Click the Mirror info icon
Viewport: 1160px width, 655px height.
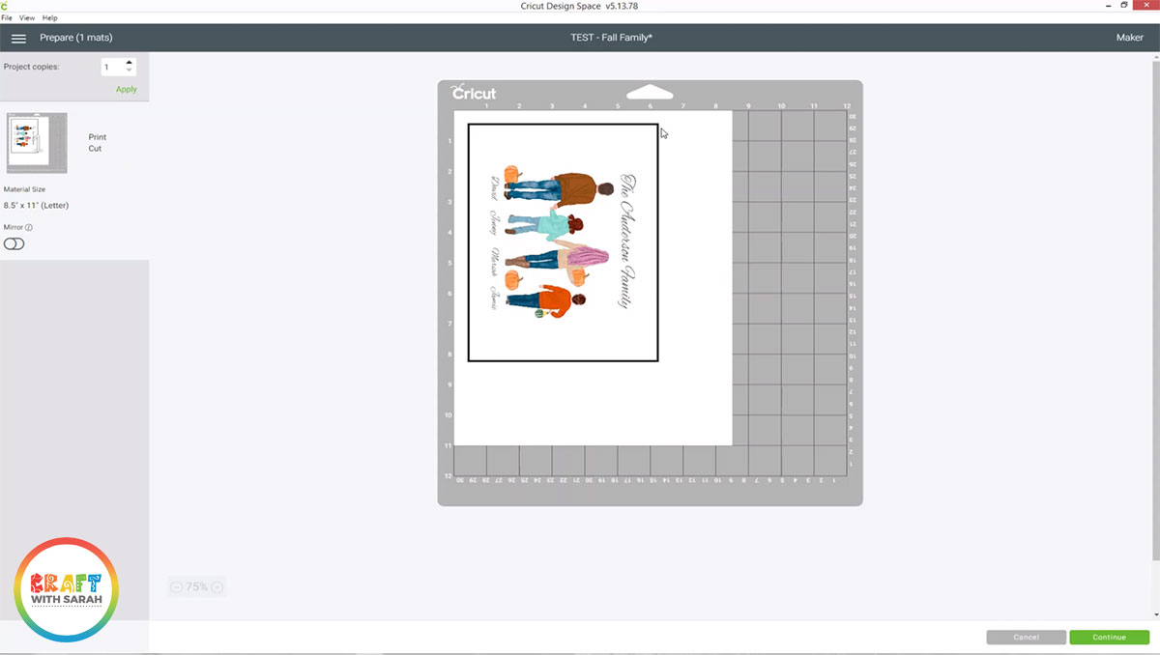point(29,228)
